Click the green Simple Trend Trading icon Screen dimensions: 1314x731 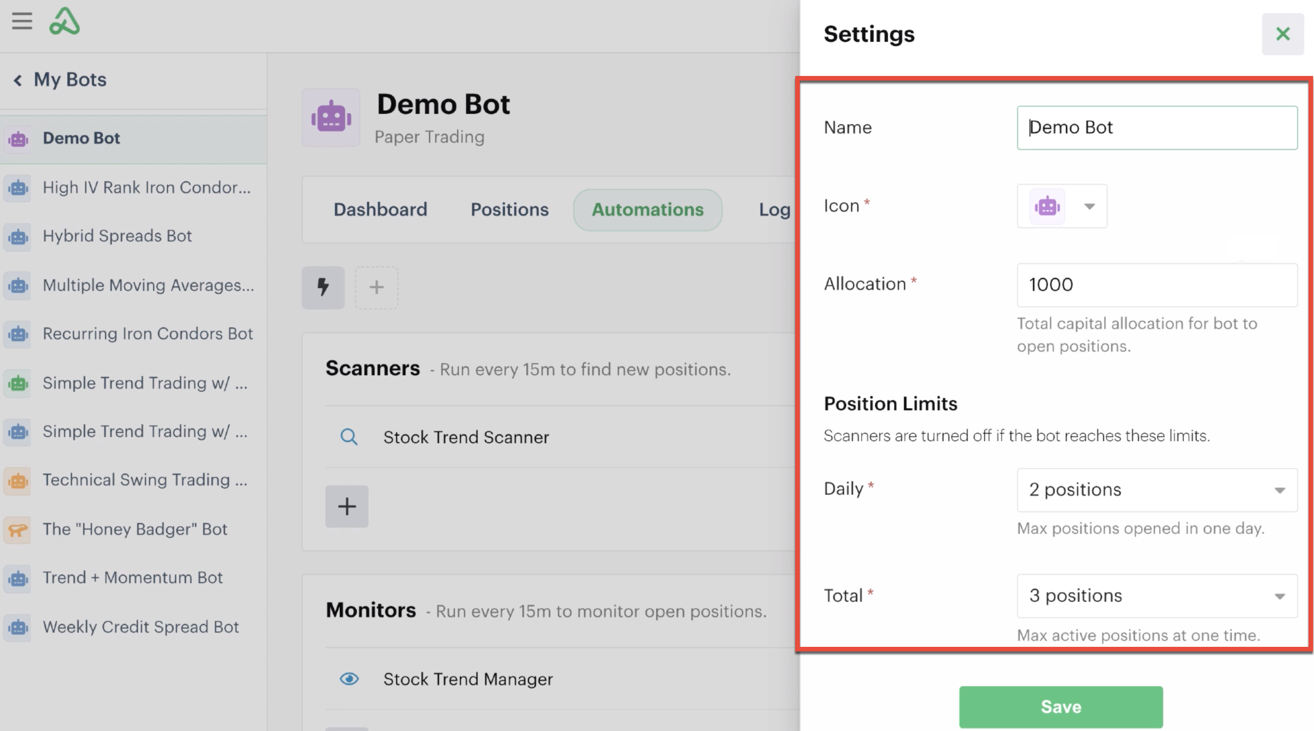pos(18,383)
